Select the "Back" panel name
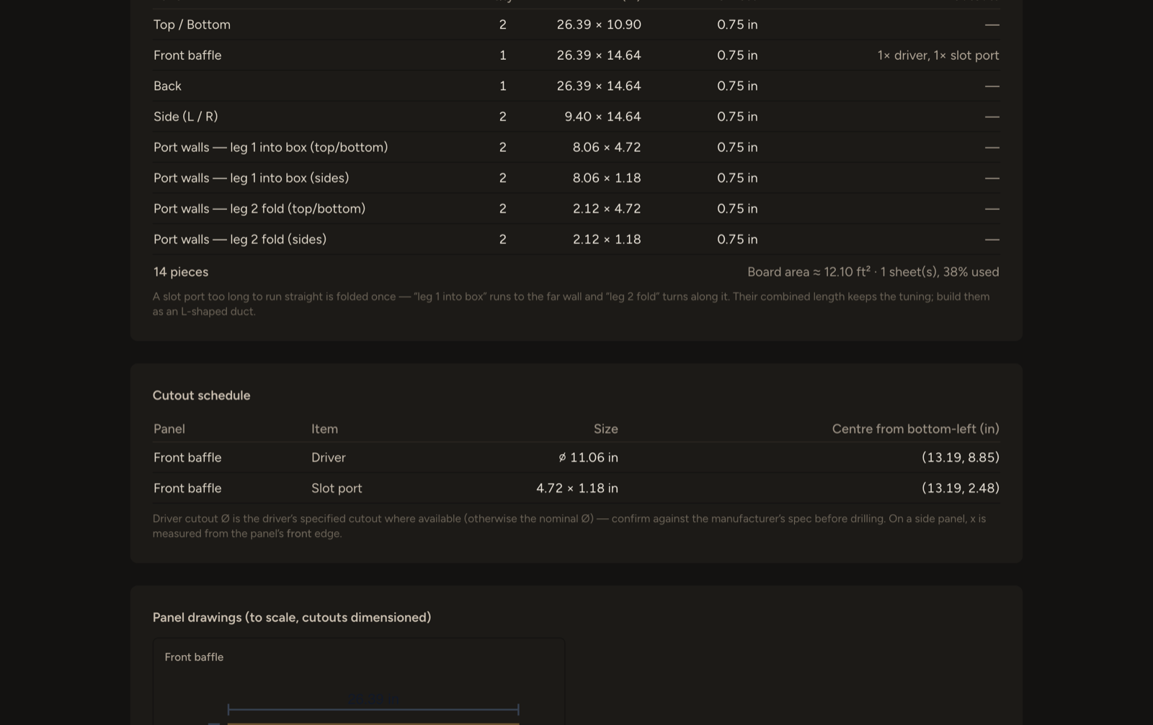 (x=167, y=86)
